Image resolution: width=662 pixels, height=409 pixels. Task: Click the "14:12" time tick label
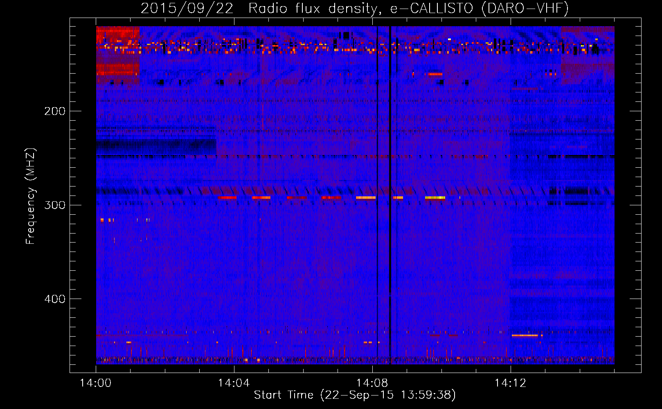511,383
